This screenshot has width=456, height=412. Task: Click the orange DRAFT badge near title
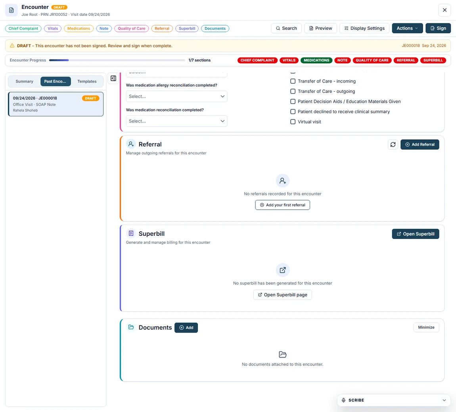coord(59,7)
